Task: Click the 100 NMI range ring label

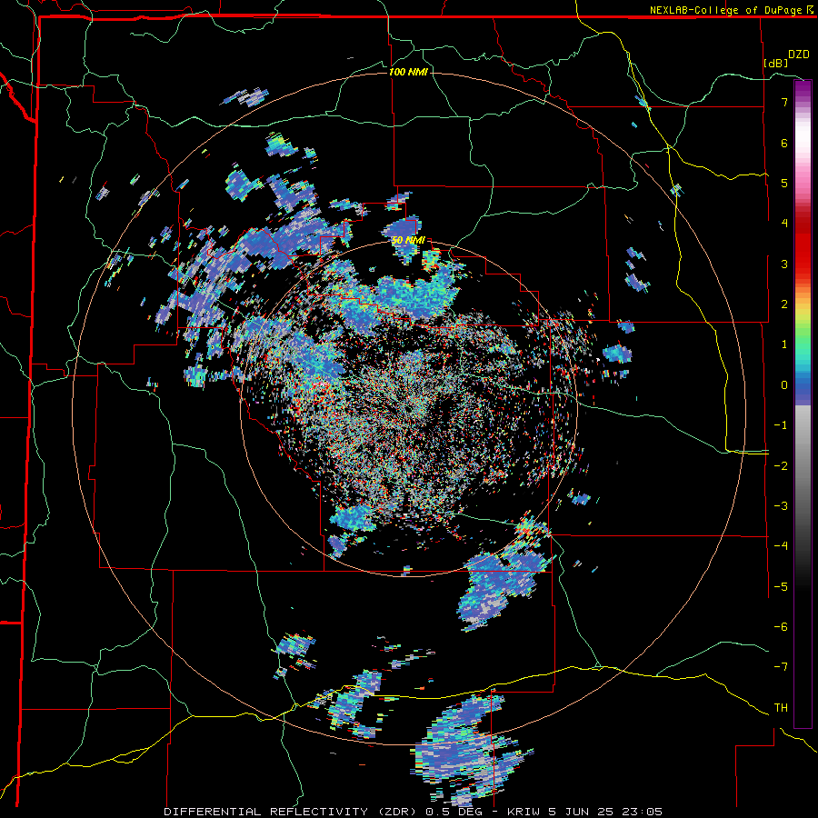Action: coord(408,72)
